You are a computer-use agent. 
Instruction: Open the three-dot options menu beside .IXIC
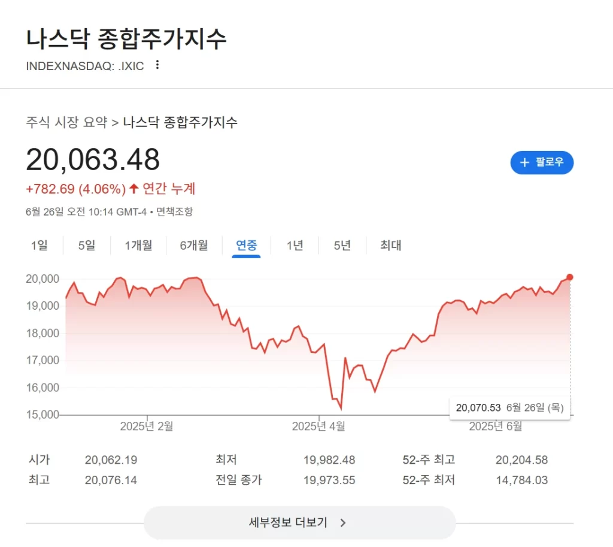pyautogui.click(x=157, y=65)
